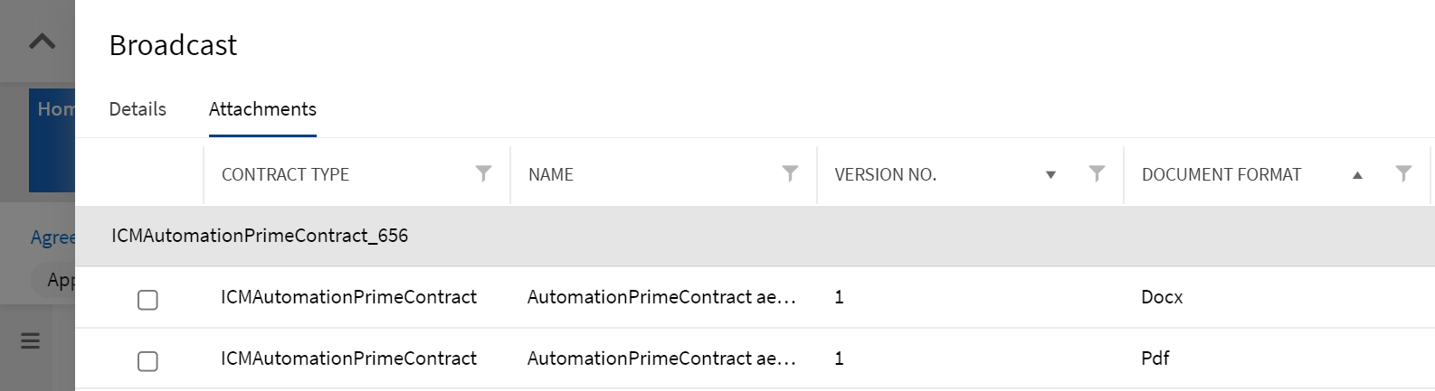Collapse the ICMAutomationPrimeContract_656 group row

point(260,236)
